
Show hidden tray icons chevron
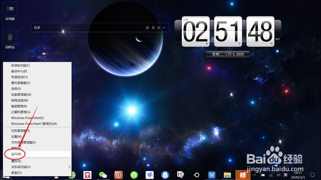[x=255, y=175]
